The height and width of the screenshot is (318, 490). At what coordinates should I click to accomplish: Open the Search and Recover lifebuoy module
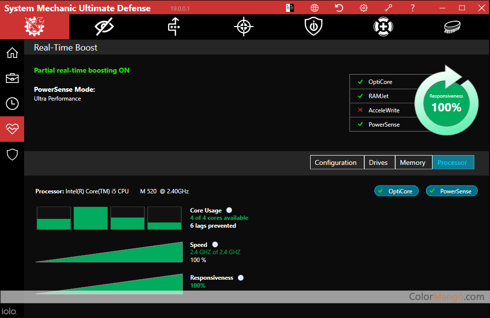click(383, 26)
